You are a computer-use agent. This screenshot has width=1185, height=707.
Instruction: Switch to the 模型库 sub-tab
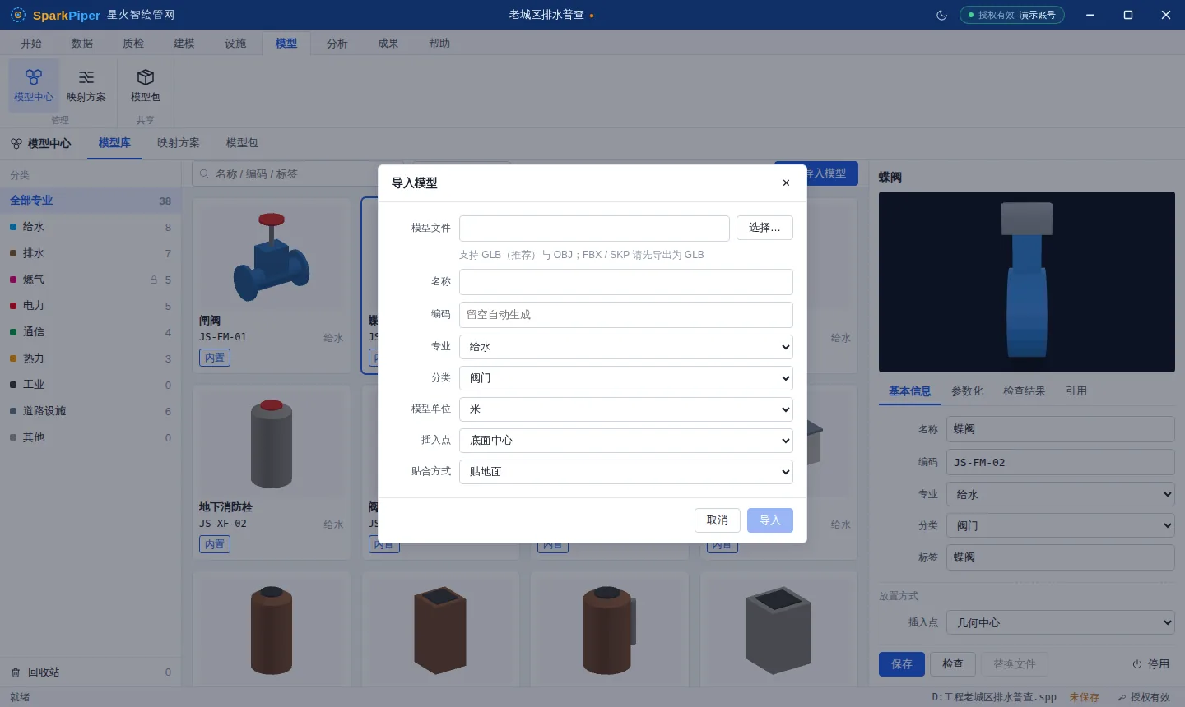[x=114, y=143]
